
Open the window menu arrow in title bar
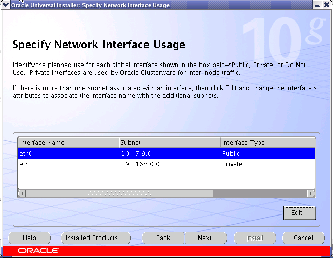point(5,5)
